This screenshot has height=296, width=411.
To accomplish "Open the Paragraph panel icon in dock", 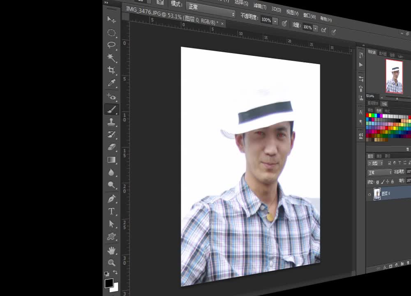I will pyautogui.click(x=361, y=122).
